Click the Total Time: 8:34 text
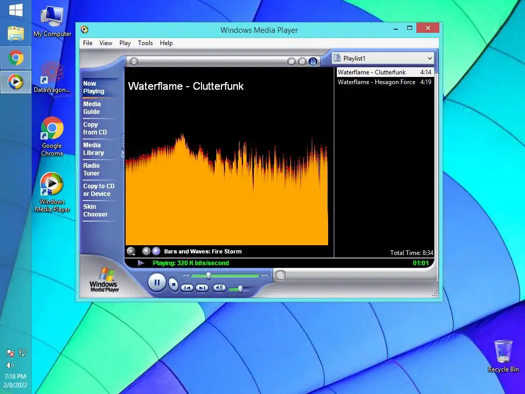525x394 pixels. point(412,253)
